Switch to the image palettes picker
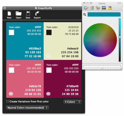Screen dimensions: 124x116 (104, 8)
